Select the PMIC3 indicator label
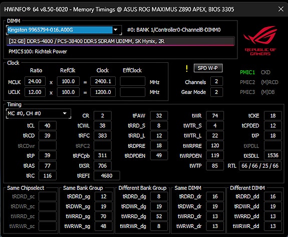The width and height of the screenshot is (288, 237). tap(247, 92)
